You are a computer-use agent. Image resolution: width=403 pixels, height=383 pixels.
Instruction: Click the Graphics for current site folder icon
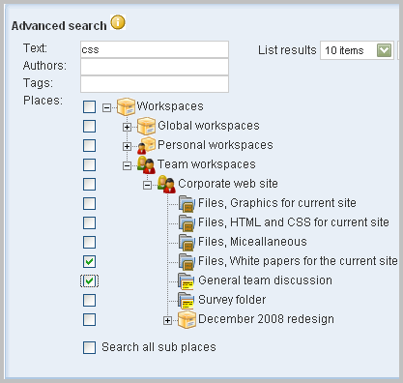tap(187, 204)
